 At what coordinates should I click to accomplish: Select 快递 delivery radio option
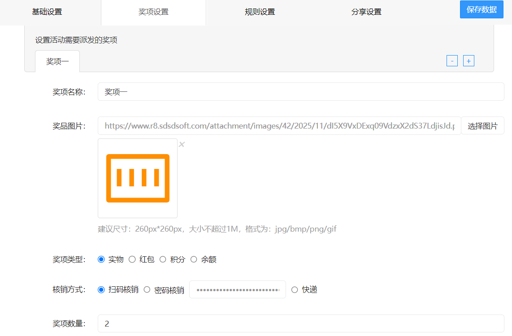tap(295, 290)
